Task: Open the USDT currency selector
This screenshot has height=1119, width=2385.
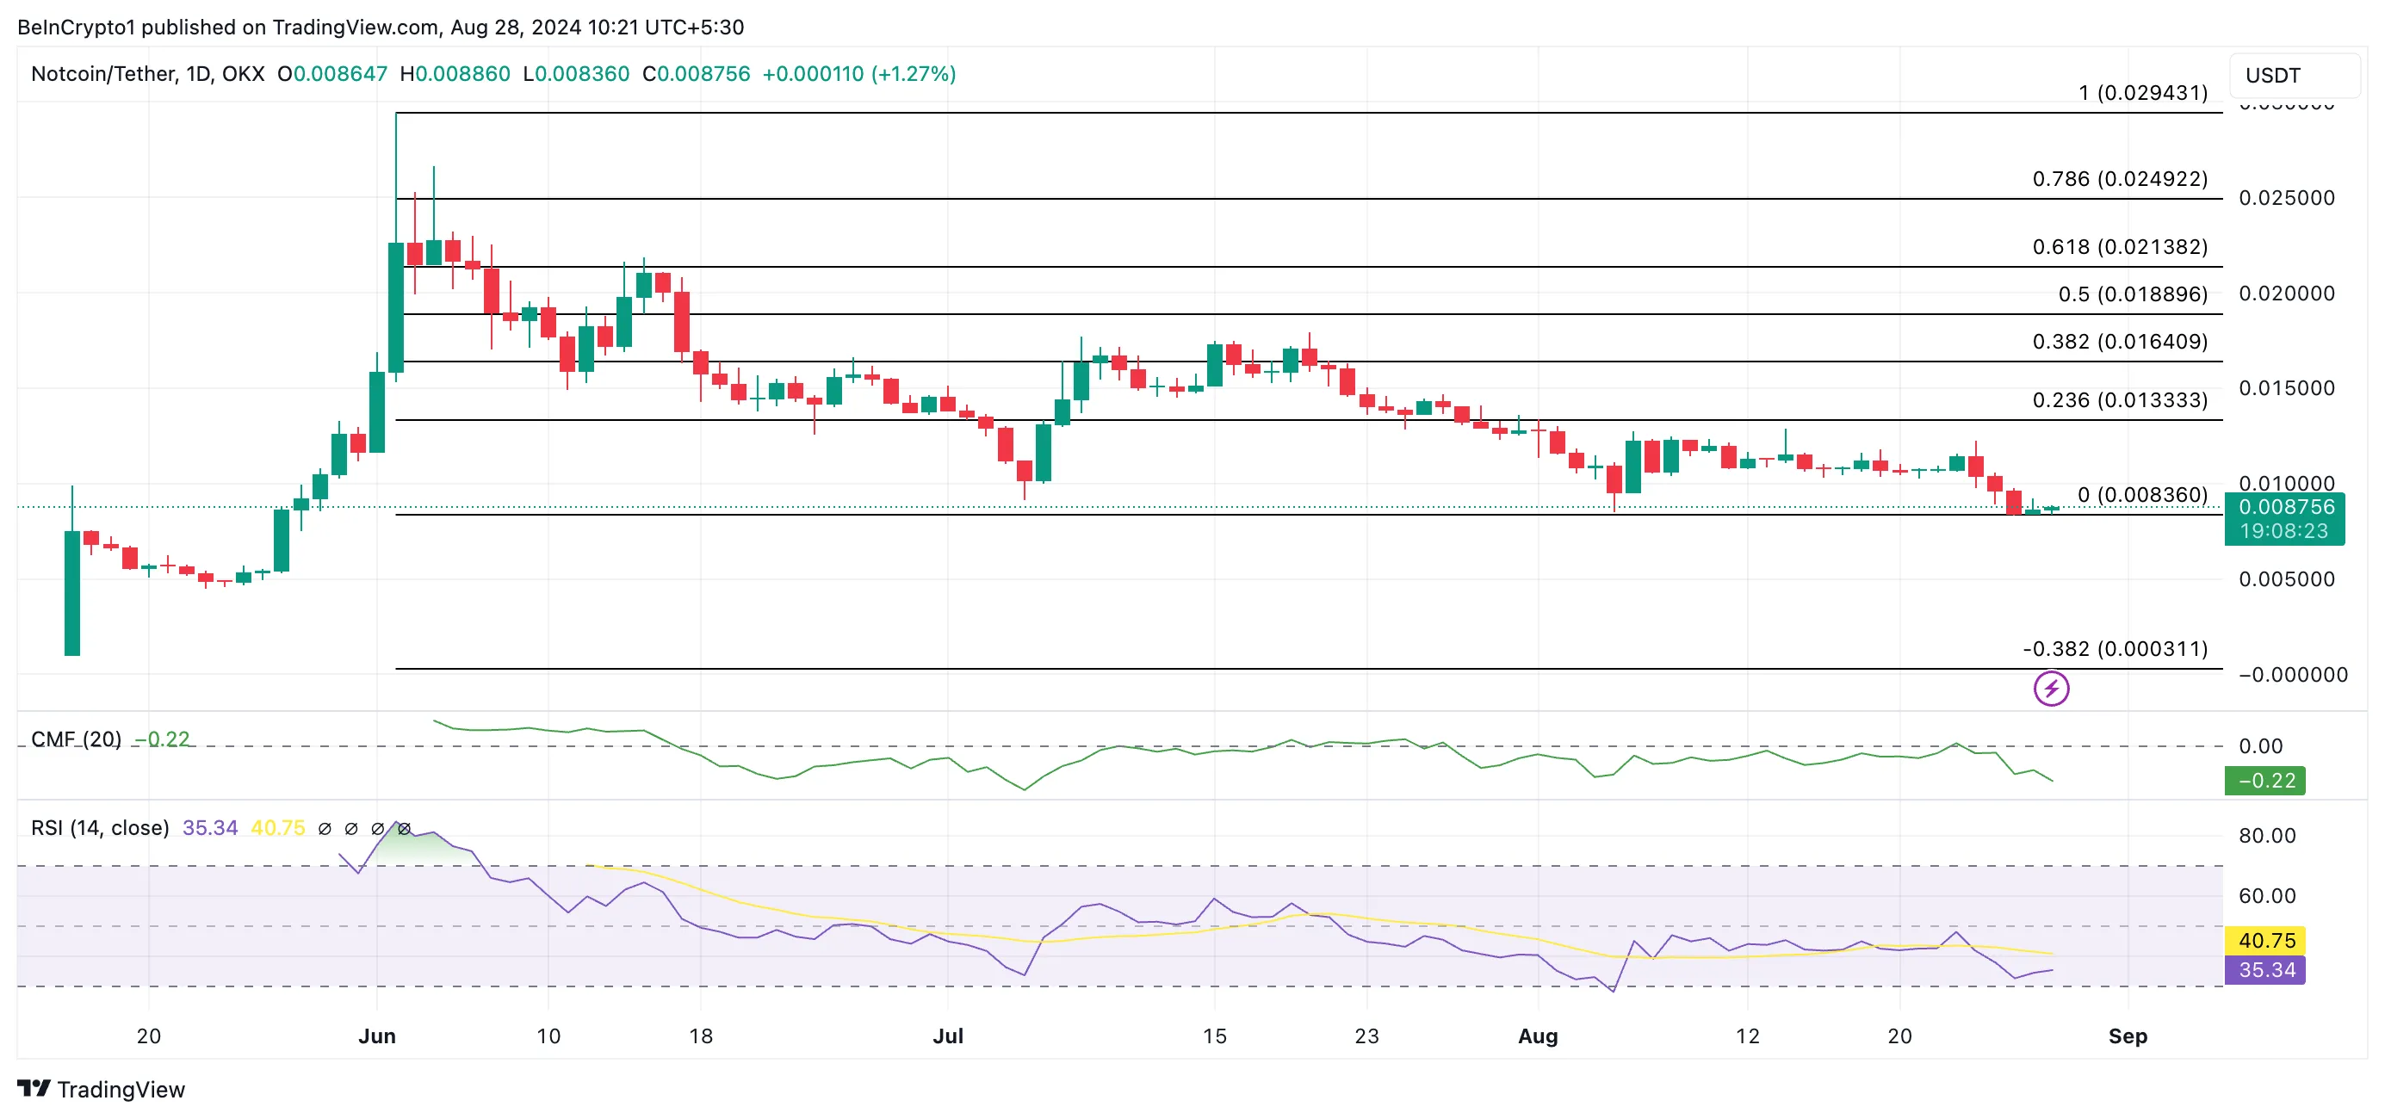Action: (2295, 75)
